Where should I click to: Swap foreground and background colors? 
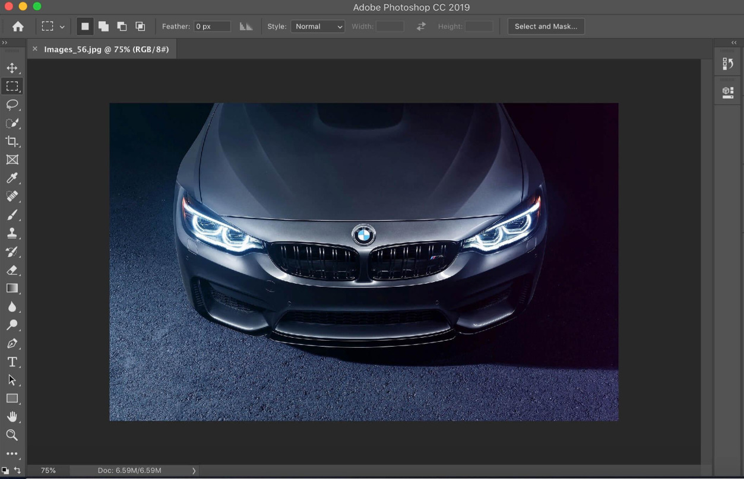(17, 471)
